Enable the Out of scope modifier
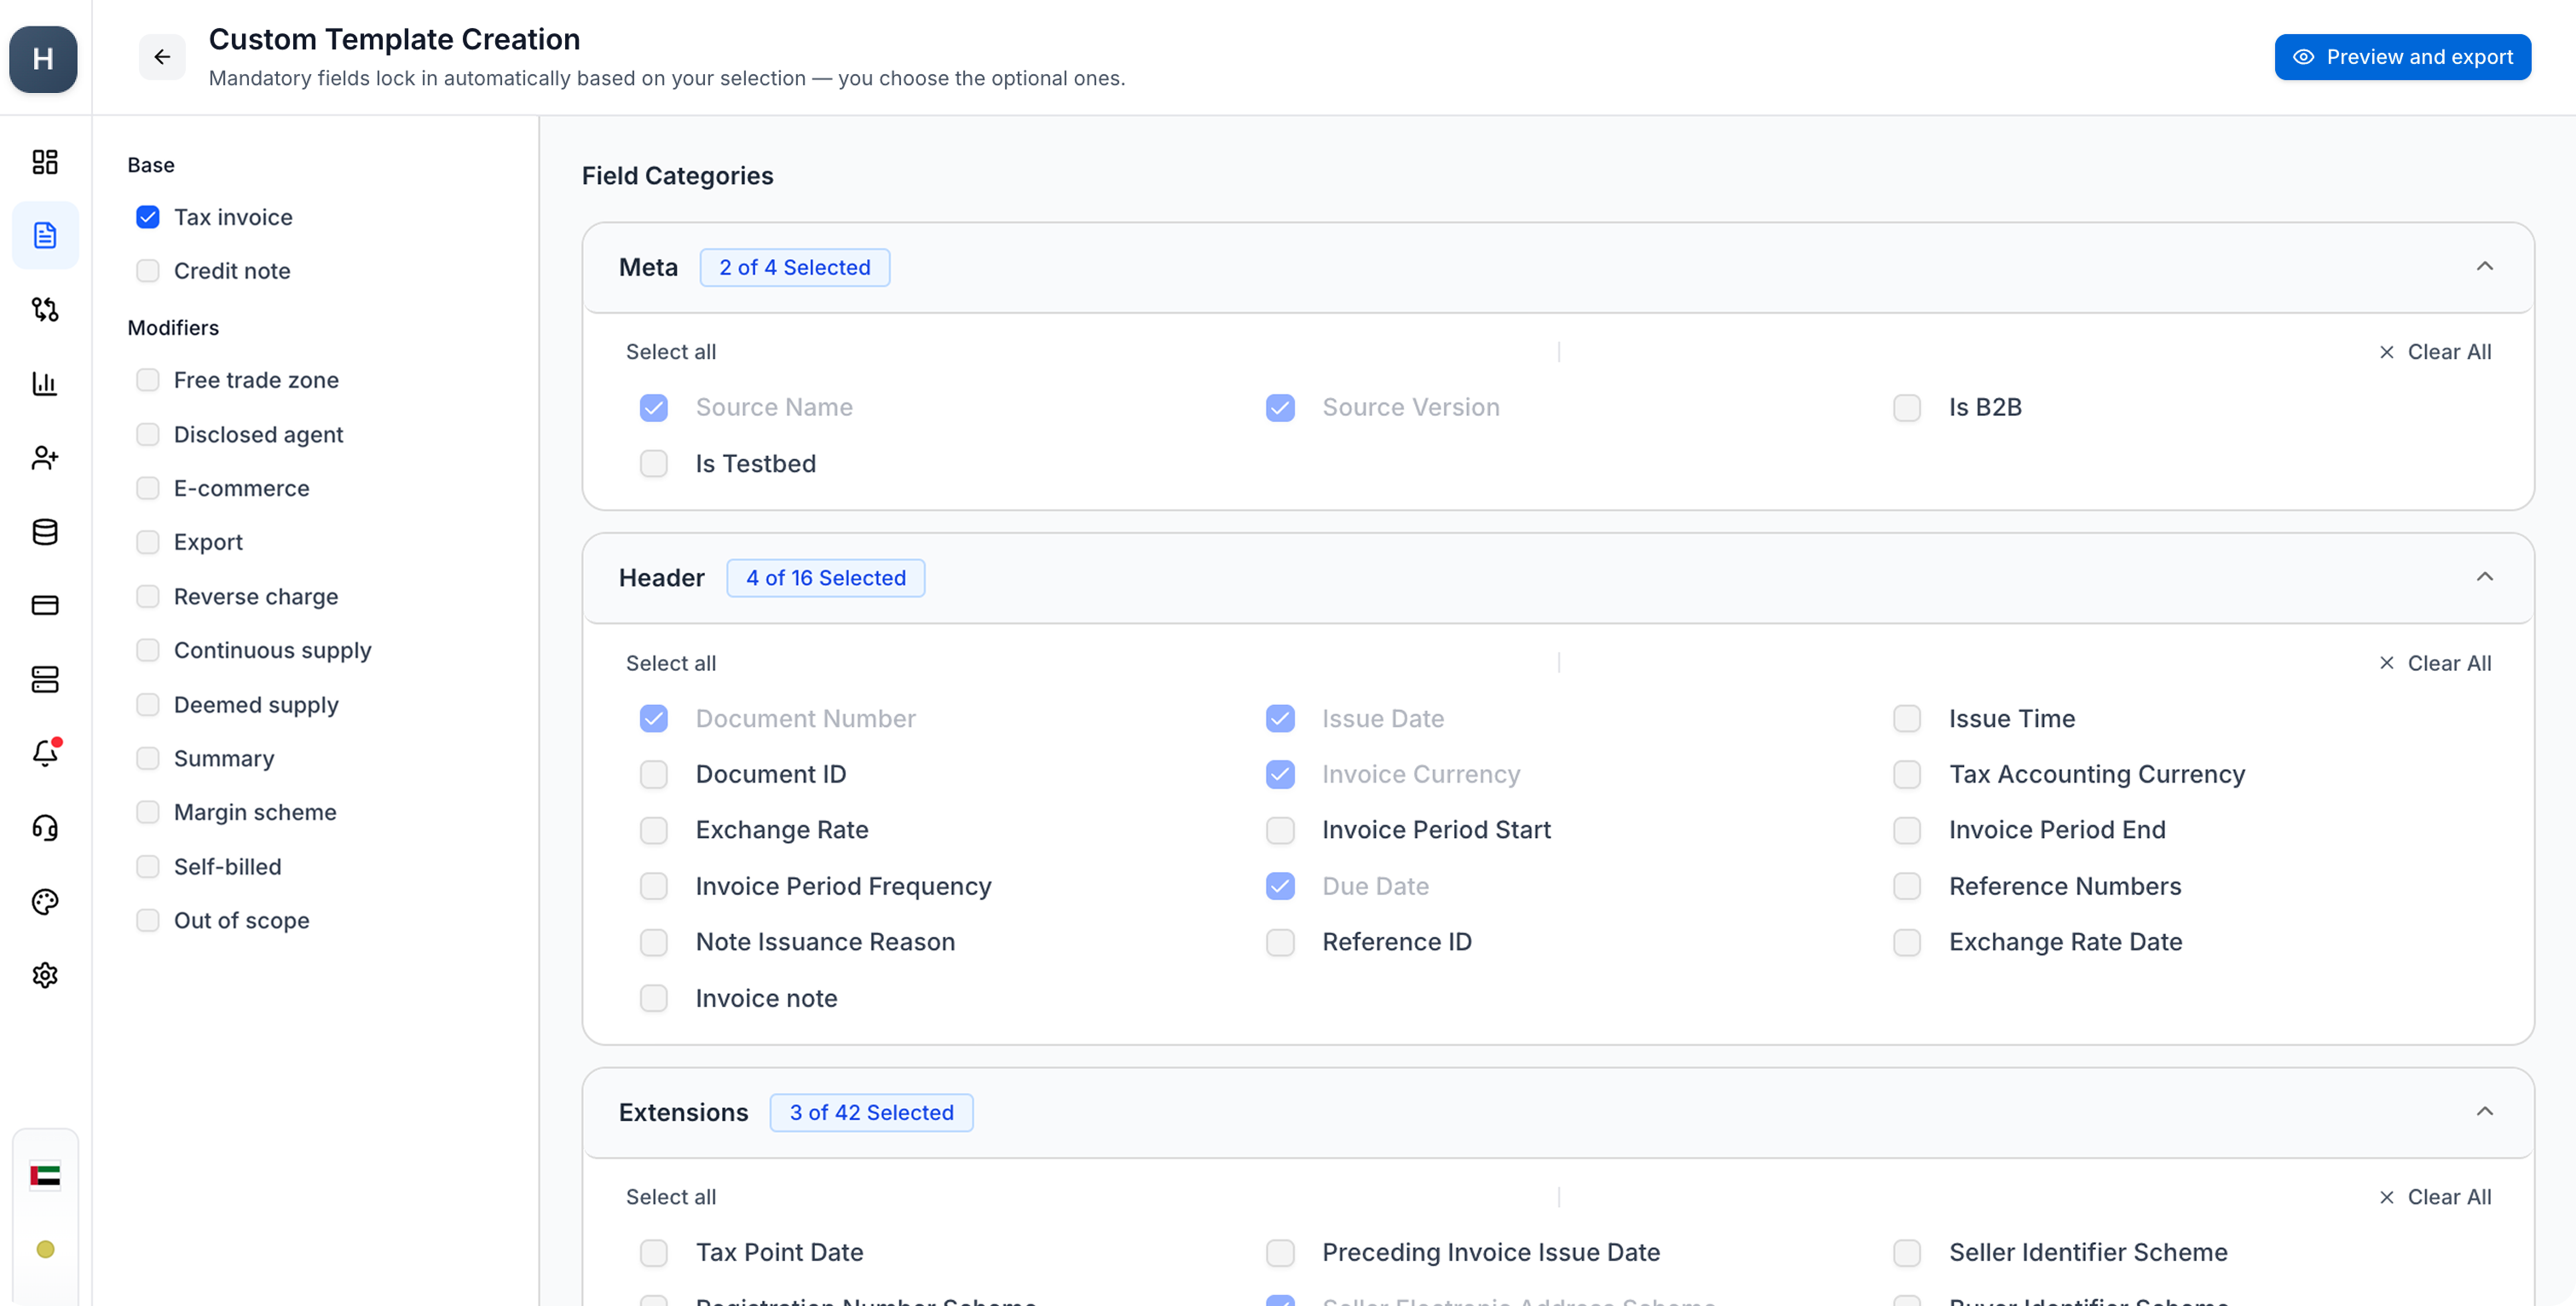Viewport: 2576px width, 1306px height. 148,920
